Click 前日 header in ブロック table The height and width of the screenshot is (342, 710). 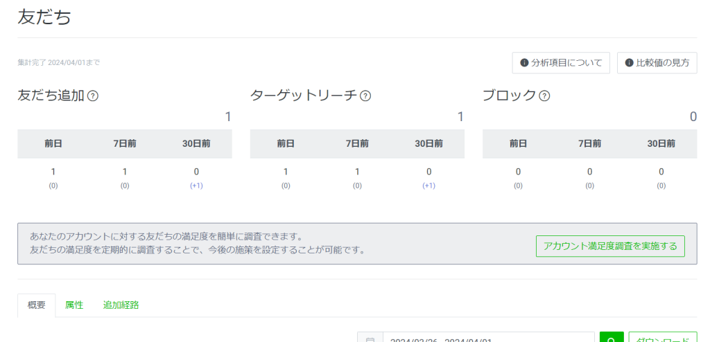(518, 144)
